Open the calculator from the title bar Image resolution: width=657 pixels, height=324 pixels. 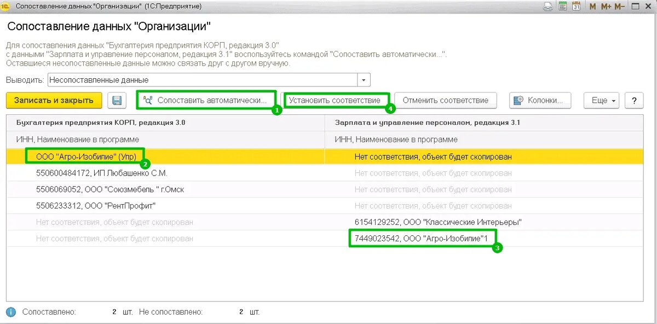[562, 6]
